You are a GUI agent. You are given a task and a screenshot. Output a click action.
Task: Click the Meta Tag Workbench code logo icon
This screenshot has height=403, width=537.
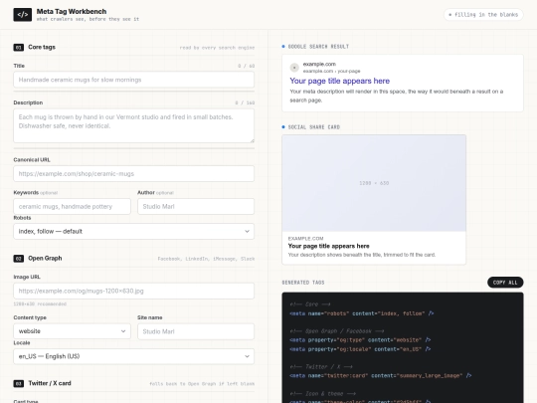point(23,14)
